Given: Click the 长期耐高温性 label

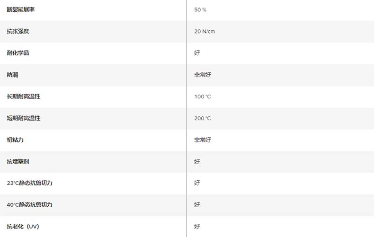Looking at the screenshot, I should [x=24, y=97].
